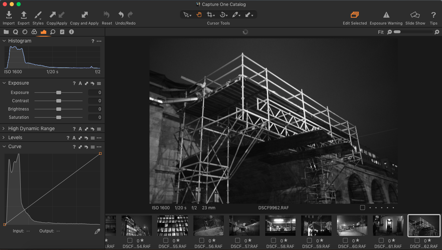
Task: Select the arrow Selection cursor tool
Action: point(186,15)
